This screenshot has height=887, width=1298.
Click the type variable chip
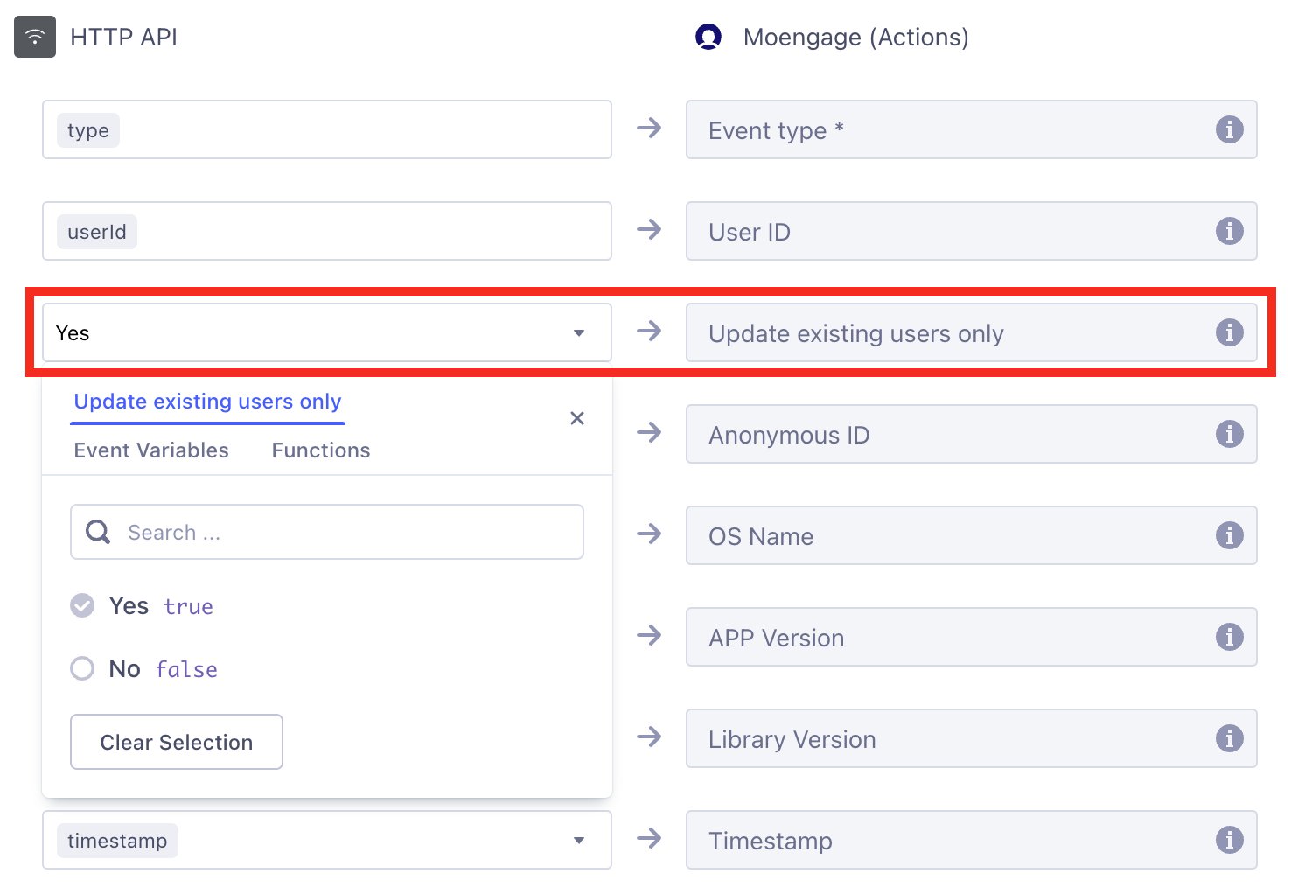tap(88, 130)
